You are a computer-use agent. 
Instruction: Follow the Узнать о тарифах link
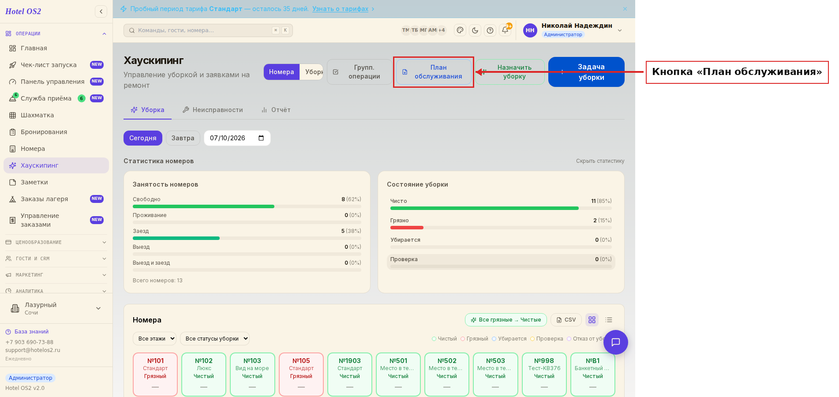(x=340, y=9)
